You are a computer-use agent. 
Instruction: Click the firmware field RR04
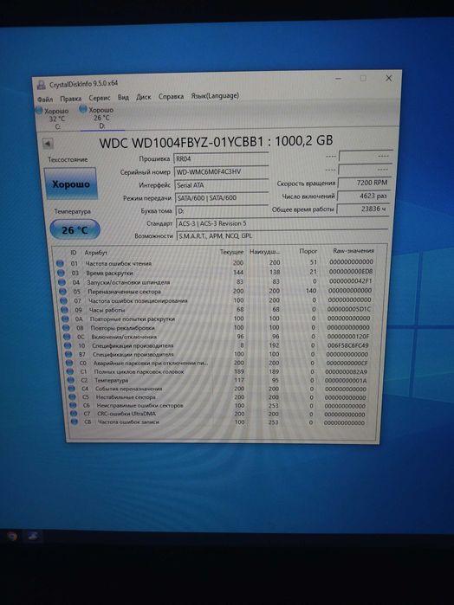221,158
